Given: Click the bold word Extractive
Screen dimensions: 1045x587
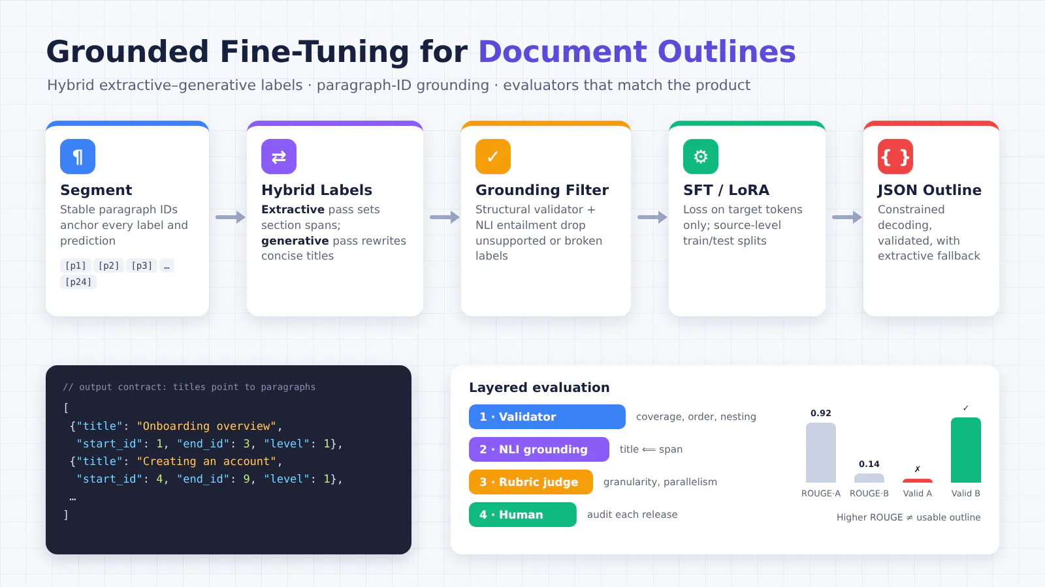Looking at the screenshot, I should coord(293,209).
